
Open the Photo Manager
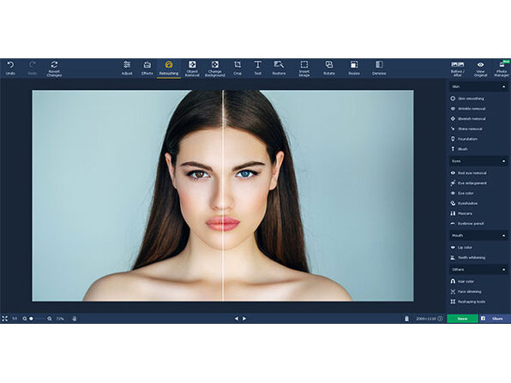coord(502,69)
